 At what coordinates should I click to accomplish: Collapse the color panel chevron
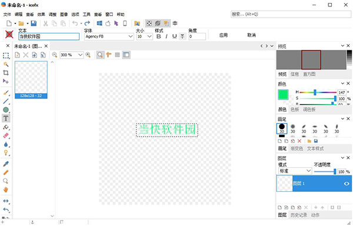point(342,83)
